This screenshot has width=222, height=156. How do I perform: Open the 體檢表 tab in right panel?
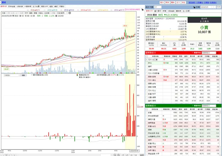[178, 11]
